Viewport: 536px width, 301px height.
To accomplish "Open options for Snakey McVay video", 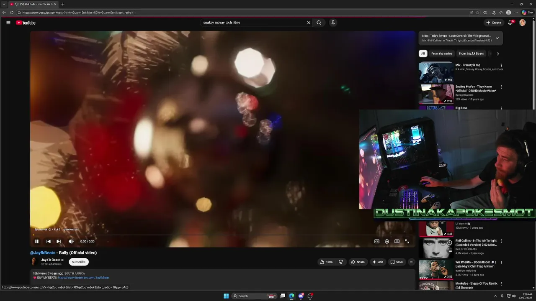I will tap(501, 87).
